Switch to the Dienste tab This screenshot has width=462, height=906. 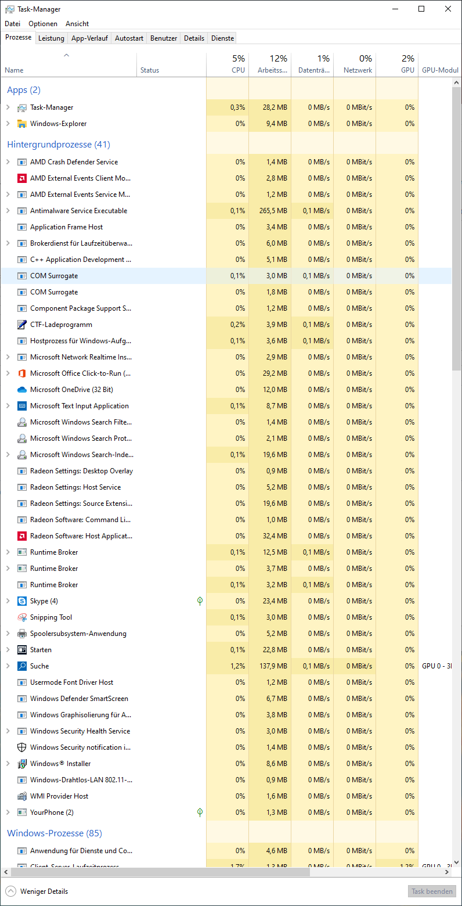click(x=223, y=38)
